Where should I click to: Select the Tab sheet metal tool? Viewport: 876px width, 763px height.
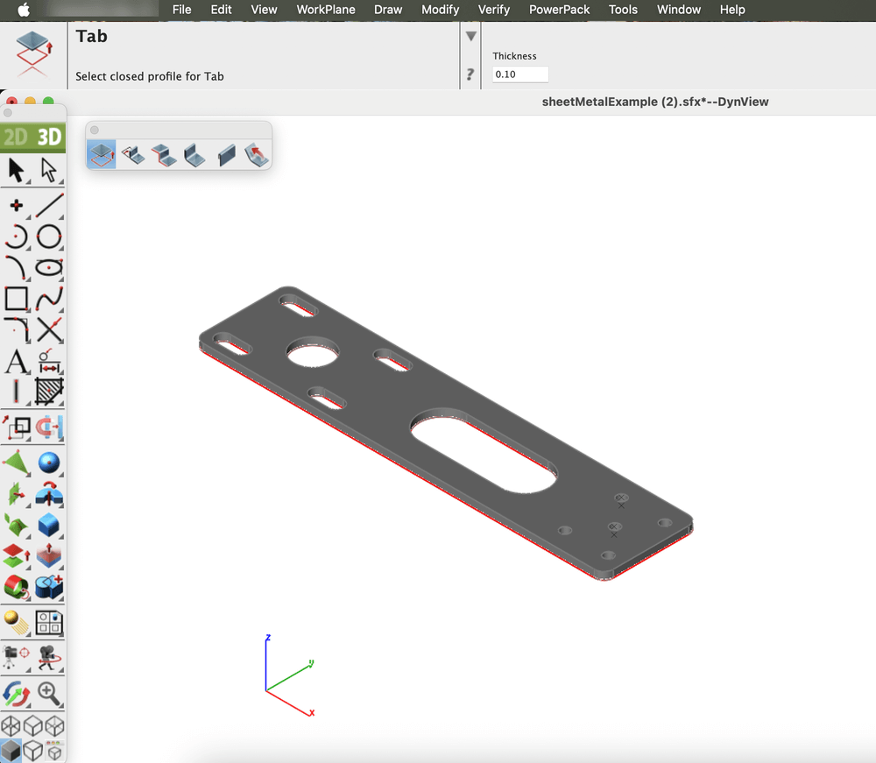point(102,155)
